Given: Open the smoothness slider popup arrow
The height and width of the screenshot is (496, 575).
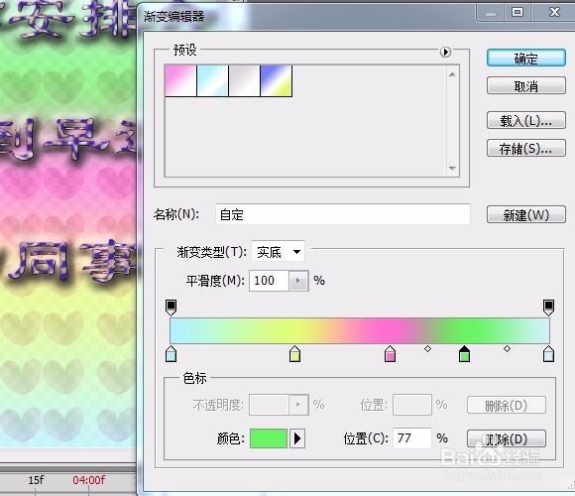Looking at the screenshot, I should (x=298, y=281).
